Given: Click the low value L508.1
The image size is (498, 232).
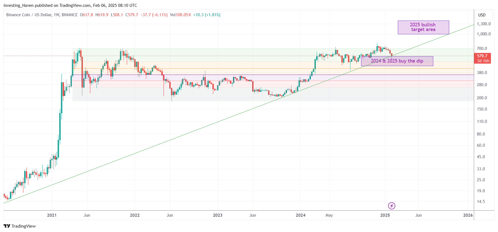Looking at the screenshot, I should [117, 15].
